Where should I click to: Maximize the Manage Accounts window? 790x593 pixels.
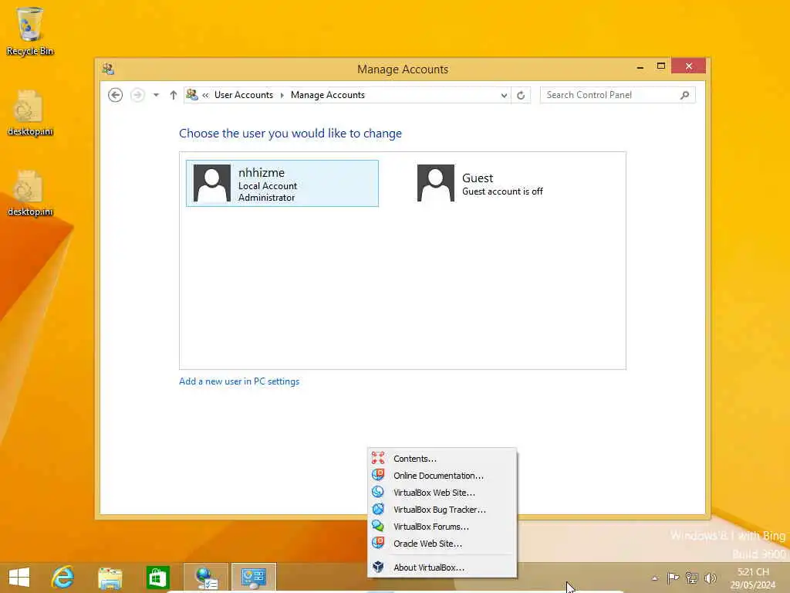click(661, 66)
